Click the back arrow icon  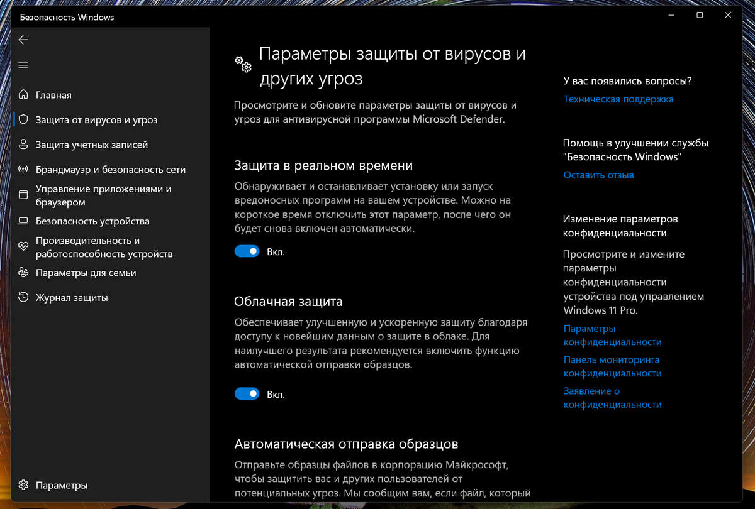click(x=23, y=40)
